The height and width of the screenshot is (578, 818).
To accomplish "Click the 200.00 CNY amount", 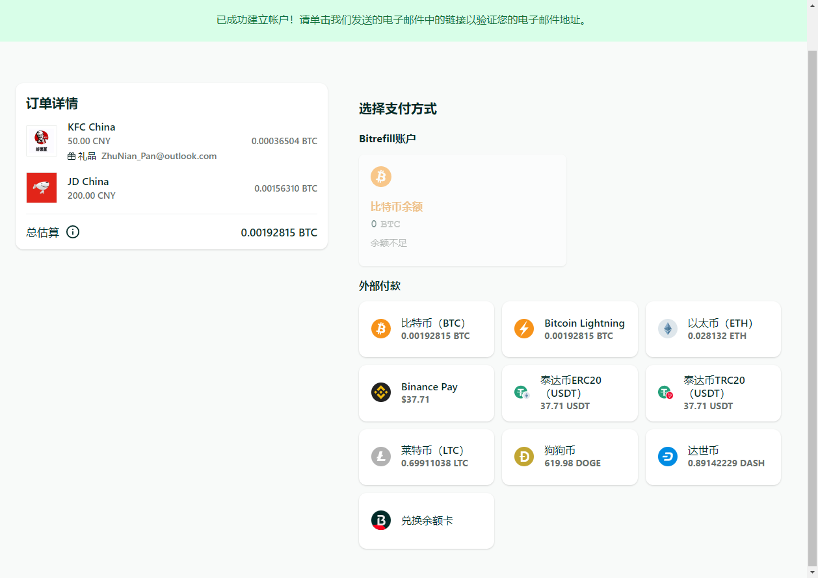I will (x=92, y=195).
